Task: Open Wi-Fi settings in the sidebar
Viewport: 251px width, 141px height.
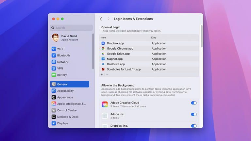Action: 70,49
